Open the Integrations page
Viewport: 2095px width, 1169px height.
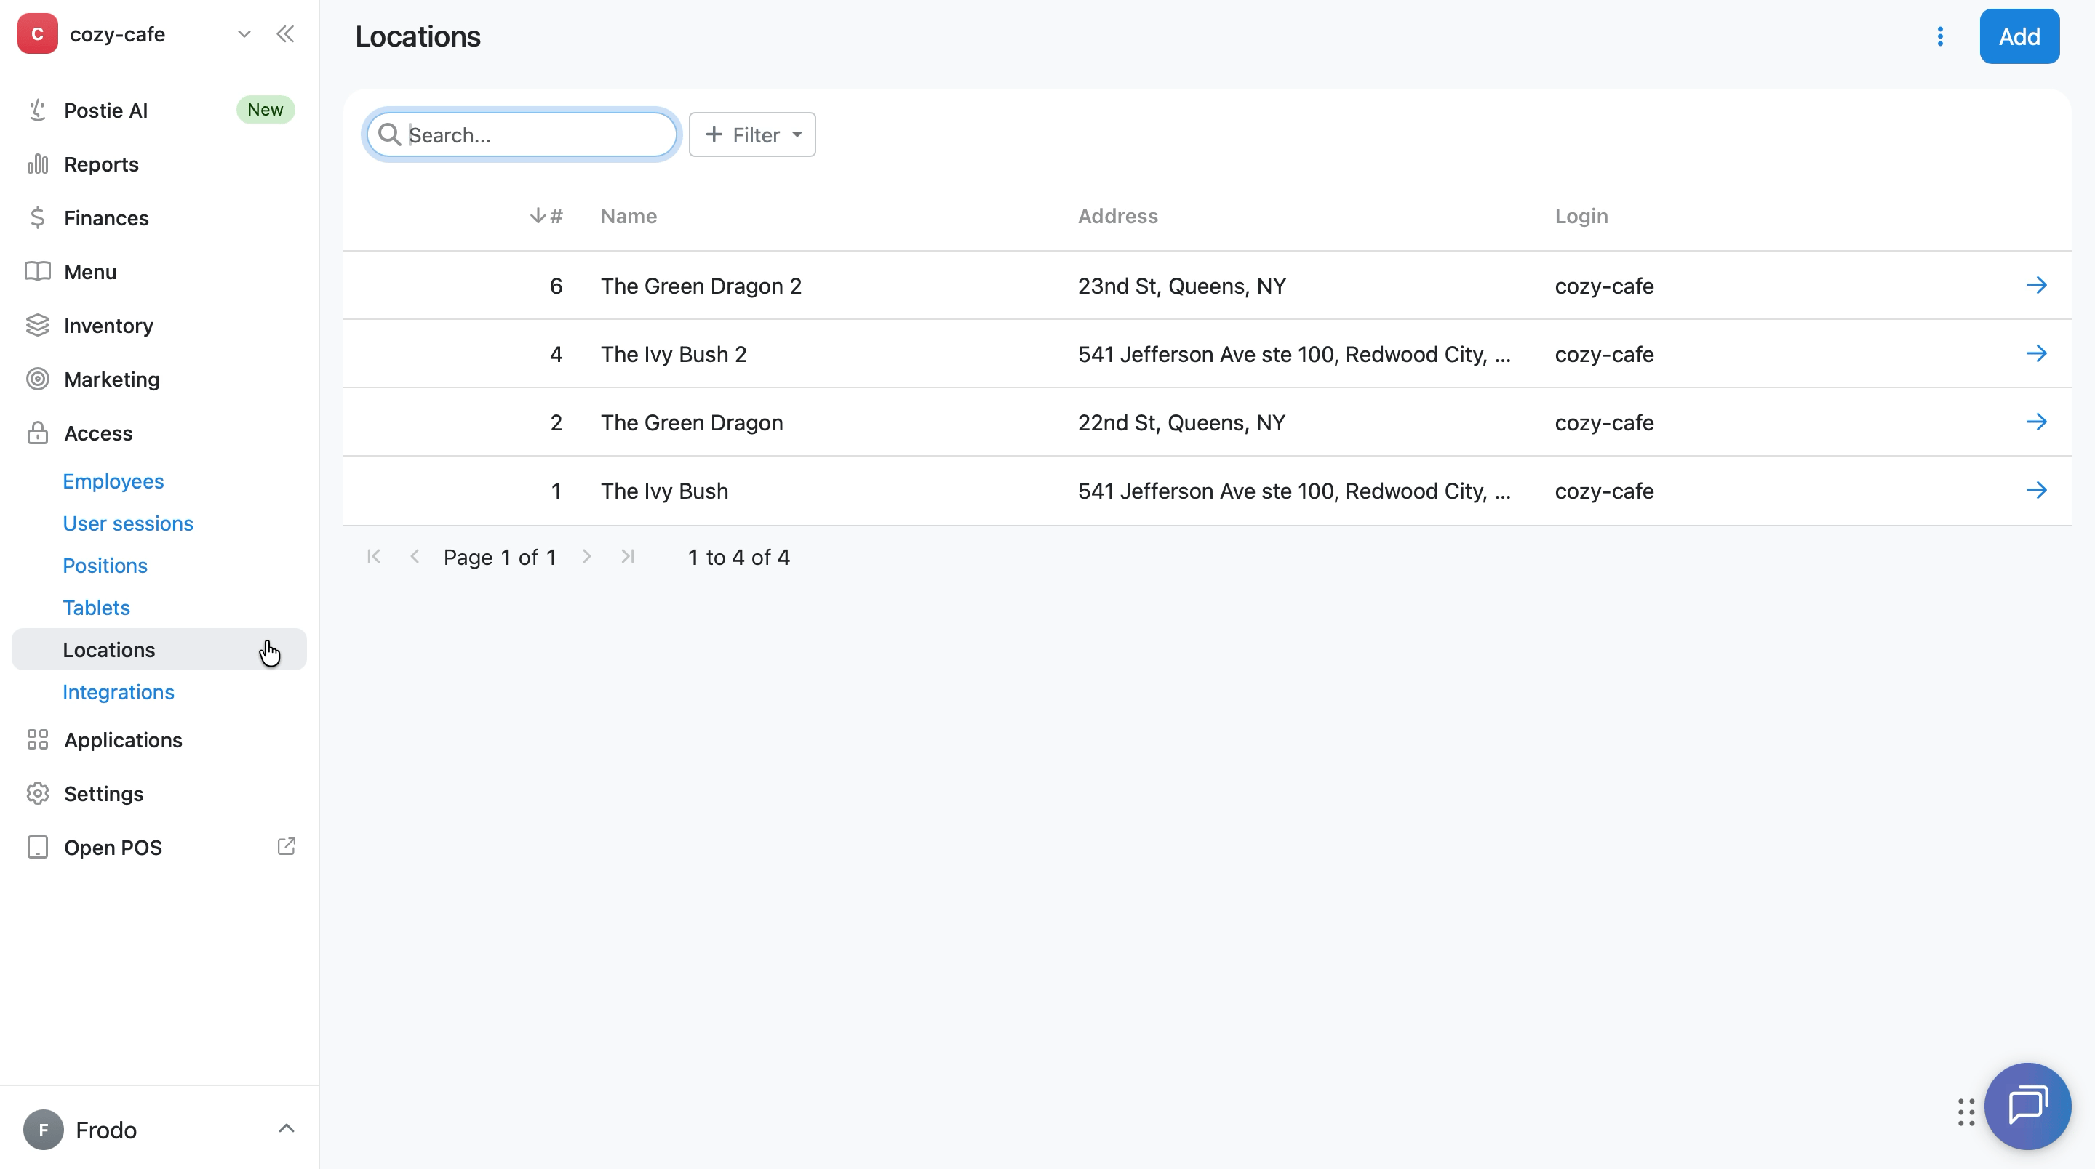(x=118, y=692)
